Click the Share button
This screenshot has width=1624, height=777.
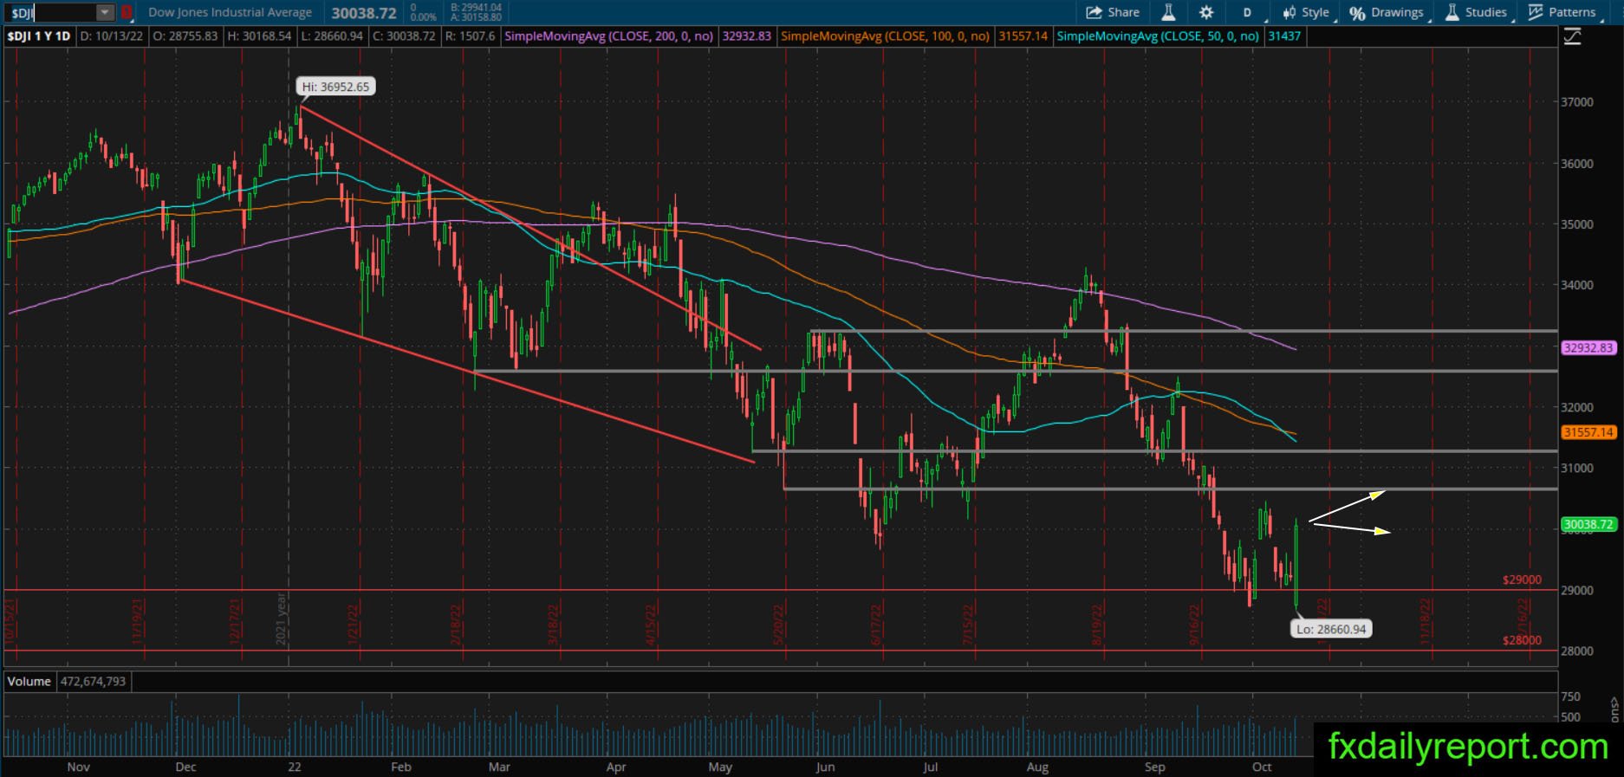(x=1112, y=12)
